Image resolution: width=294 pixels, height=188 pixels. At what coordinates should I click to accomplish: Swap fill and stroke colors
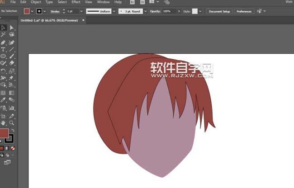(x=13, y=130)
